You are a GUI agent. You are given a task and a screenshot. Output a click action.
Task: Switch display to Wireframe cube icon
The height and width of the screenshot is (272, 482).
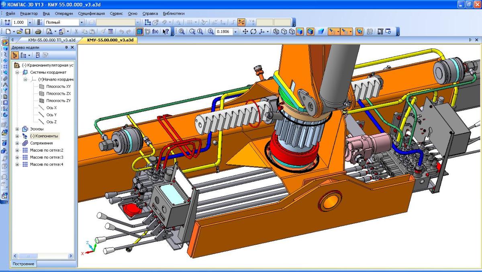[x=276, y=31]
